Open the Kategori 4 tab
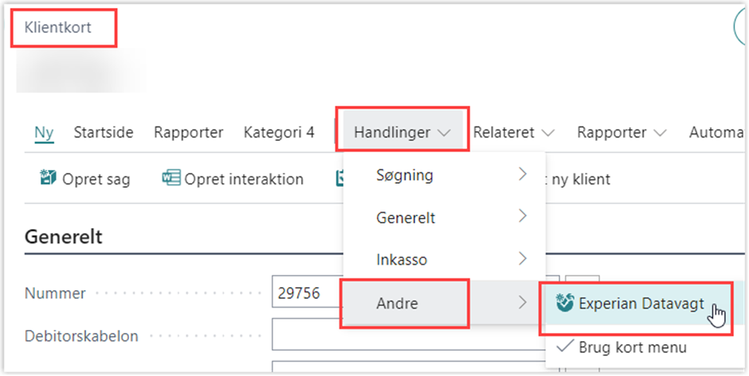 click(279, 133)
